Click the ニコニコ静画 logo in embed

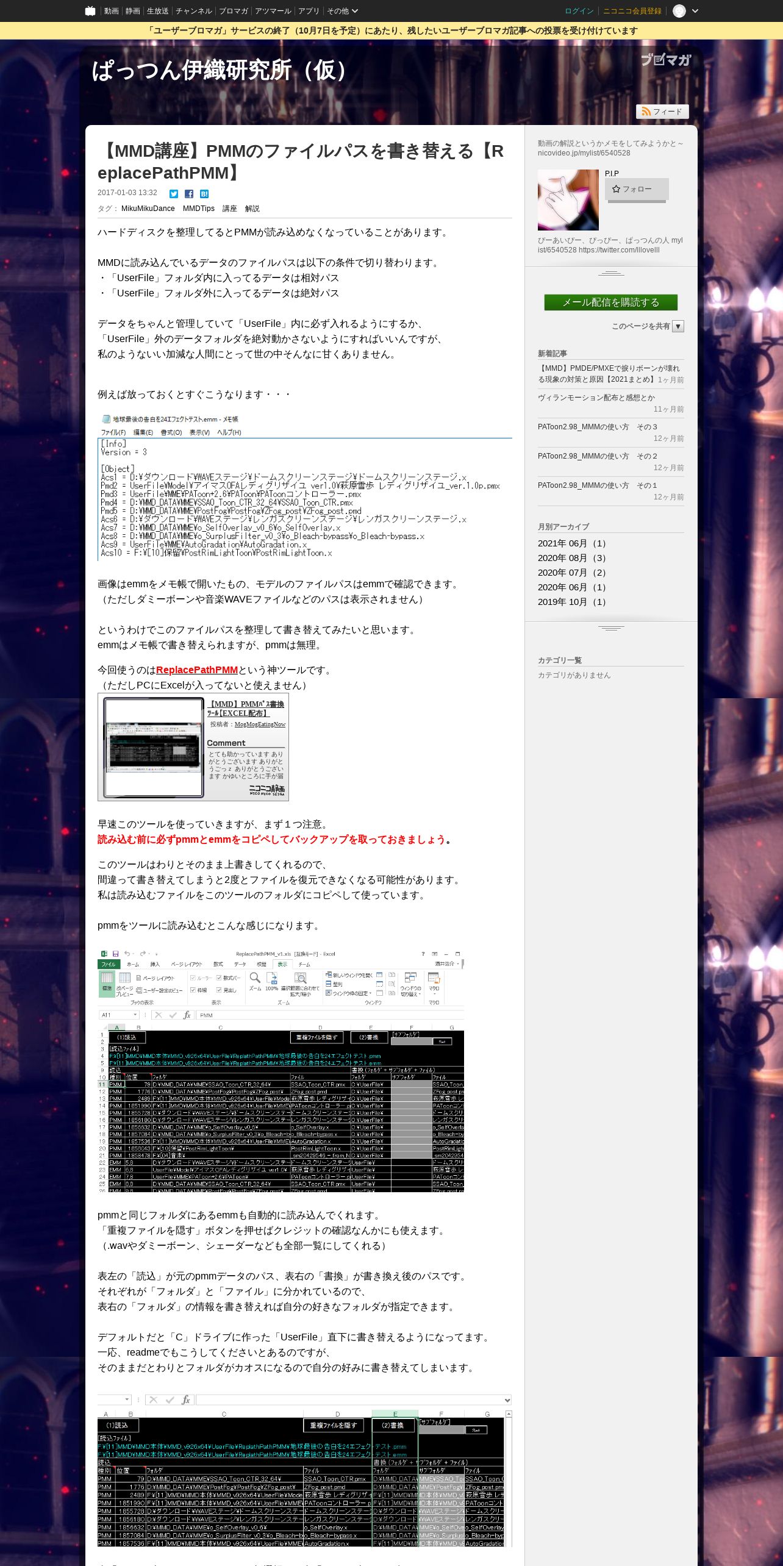coord(266,790)
